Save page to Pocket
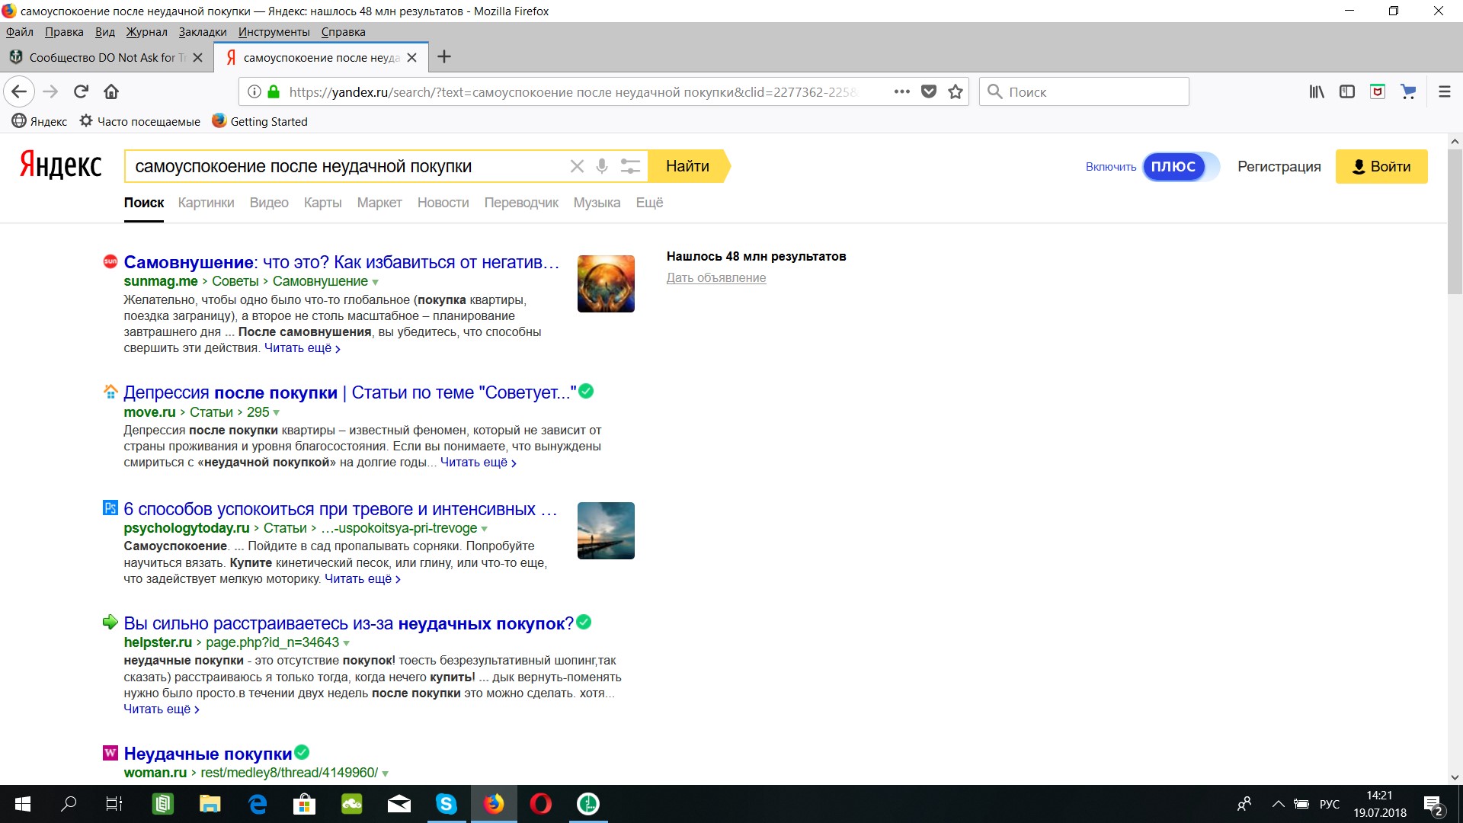 (929, 91)
